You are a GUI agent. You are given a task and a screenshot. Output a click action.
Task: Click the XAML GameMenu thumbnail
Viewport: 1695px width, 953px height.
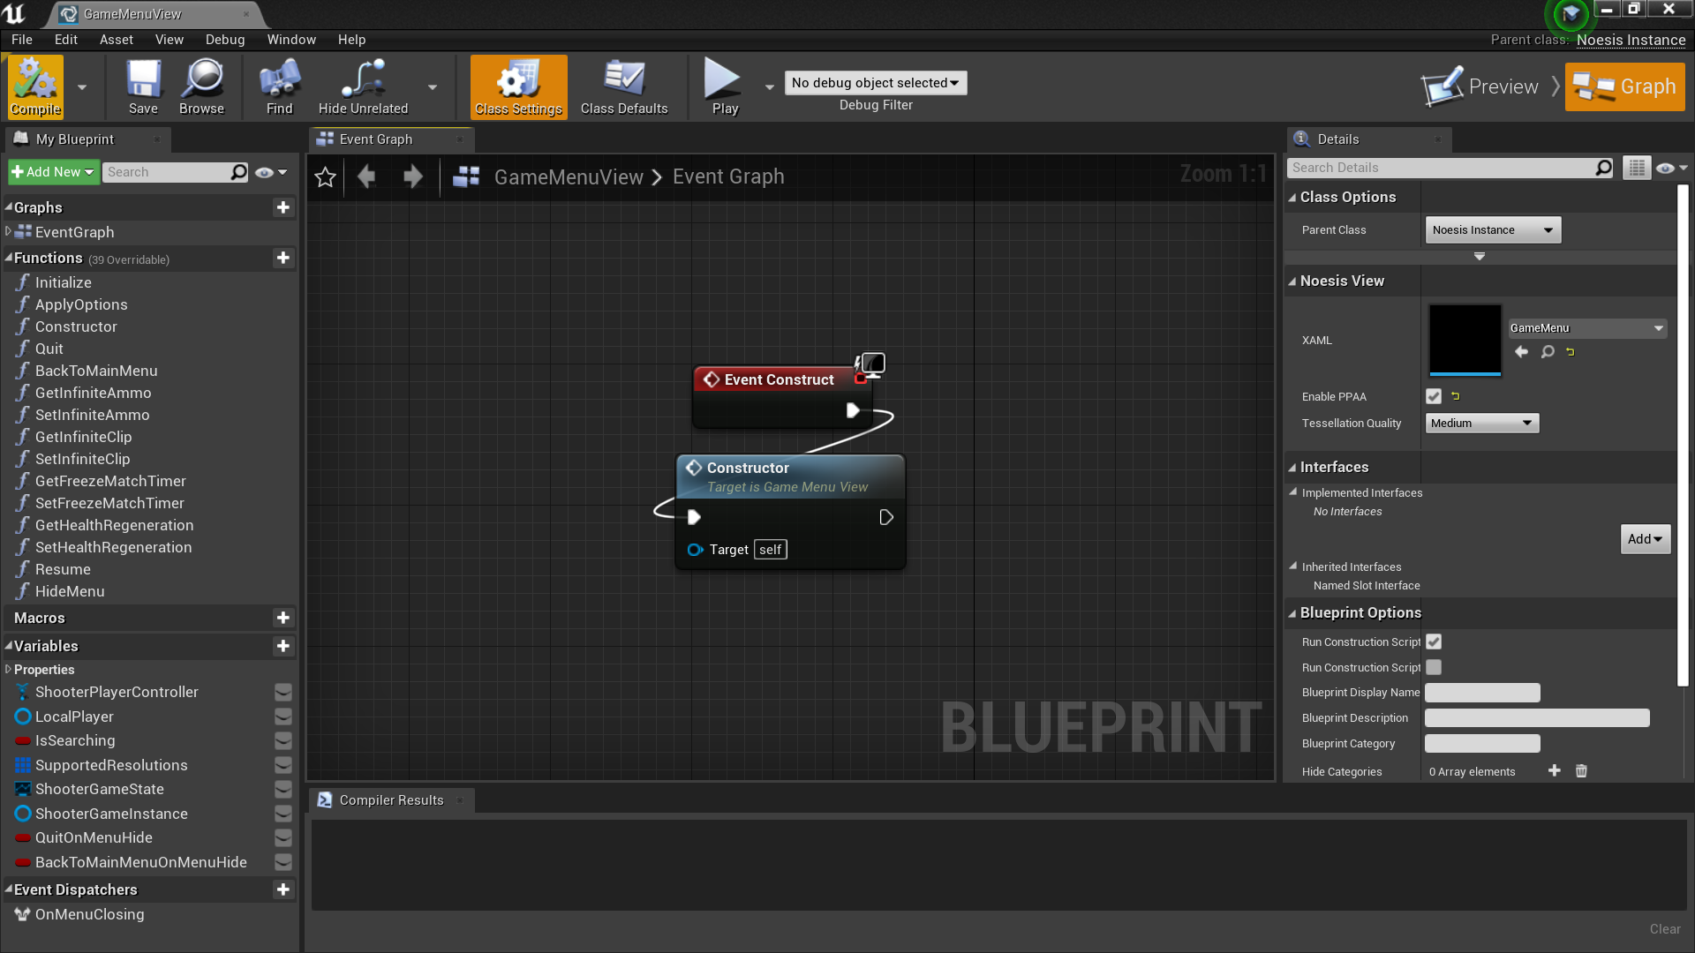coord(1465,340)
